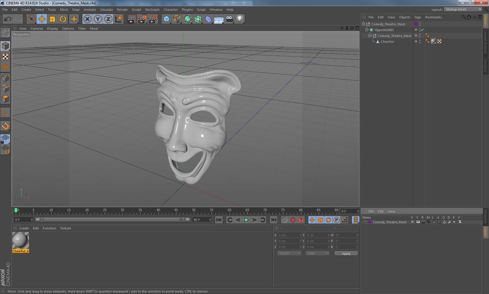This screenshot has height=294, width=489.
Task: Select Cheerful material thumbnail
Action: [x=20, y=240]
